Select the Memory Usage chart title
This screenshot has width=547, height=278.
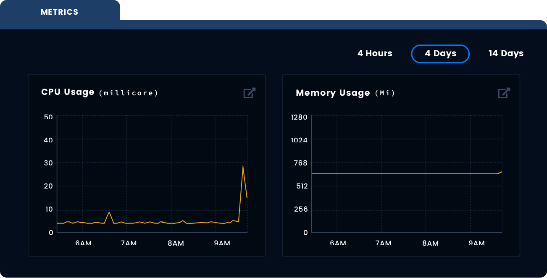click(x=333, y=93)
